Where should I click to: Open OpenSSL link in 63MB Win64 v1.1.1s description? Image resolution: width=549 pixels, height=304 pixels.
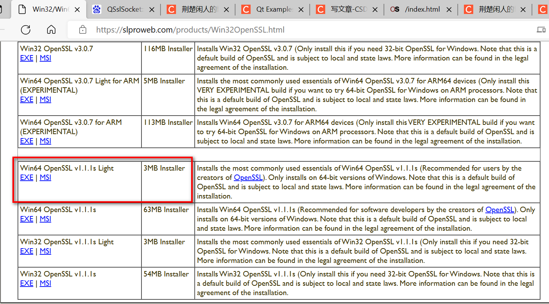click(500, 210)
